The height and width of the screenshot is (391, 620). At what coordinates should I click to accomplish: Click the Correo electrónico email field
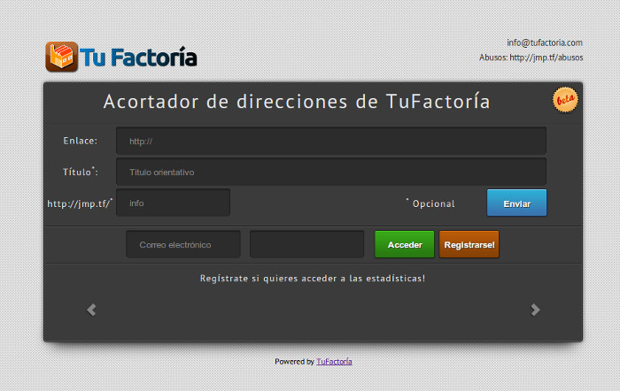click(183, 244)
